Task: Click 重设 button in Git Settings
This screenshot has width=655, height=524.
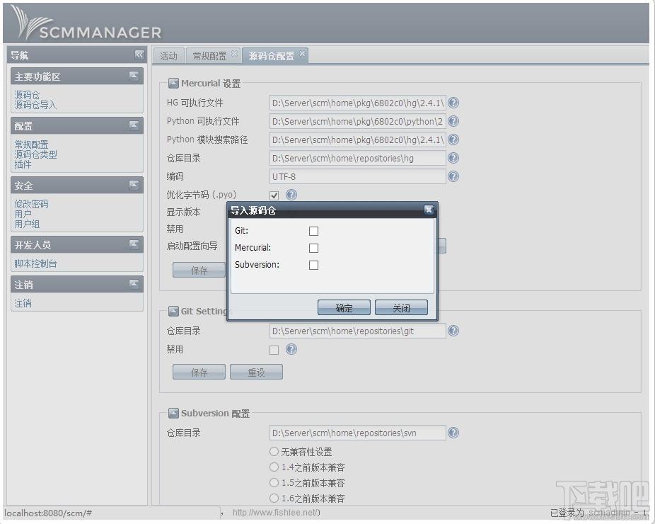Action: point(256,372)
